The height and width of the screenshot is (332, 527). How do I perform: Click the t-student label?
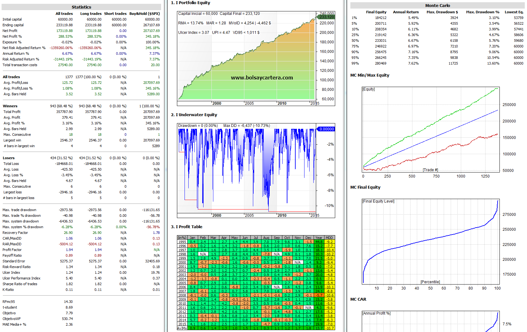tap(10, 307)
